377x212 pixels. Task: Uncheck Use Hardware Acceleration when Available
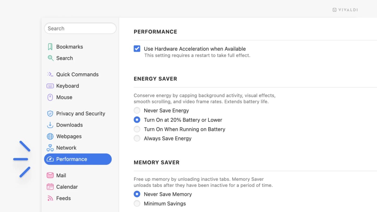pyautogui.click(x=137, y=48)
